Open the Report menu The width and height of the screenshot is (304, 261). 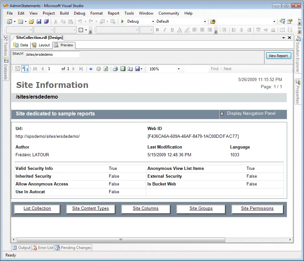click(x=113, y=13)
